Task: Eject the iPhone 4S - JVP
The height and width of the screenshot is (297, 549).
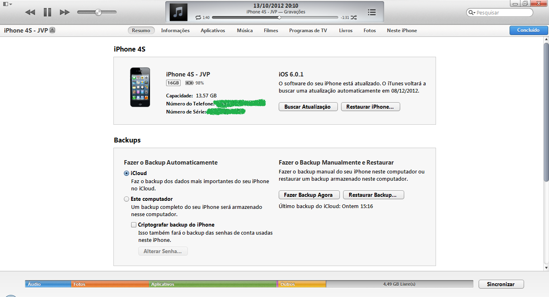Action: point(52,31)
